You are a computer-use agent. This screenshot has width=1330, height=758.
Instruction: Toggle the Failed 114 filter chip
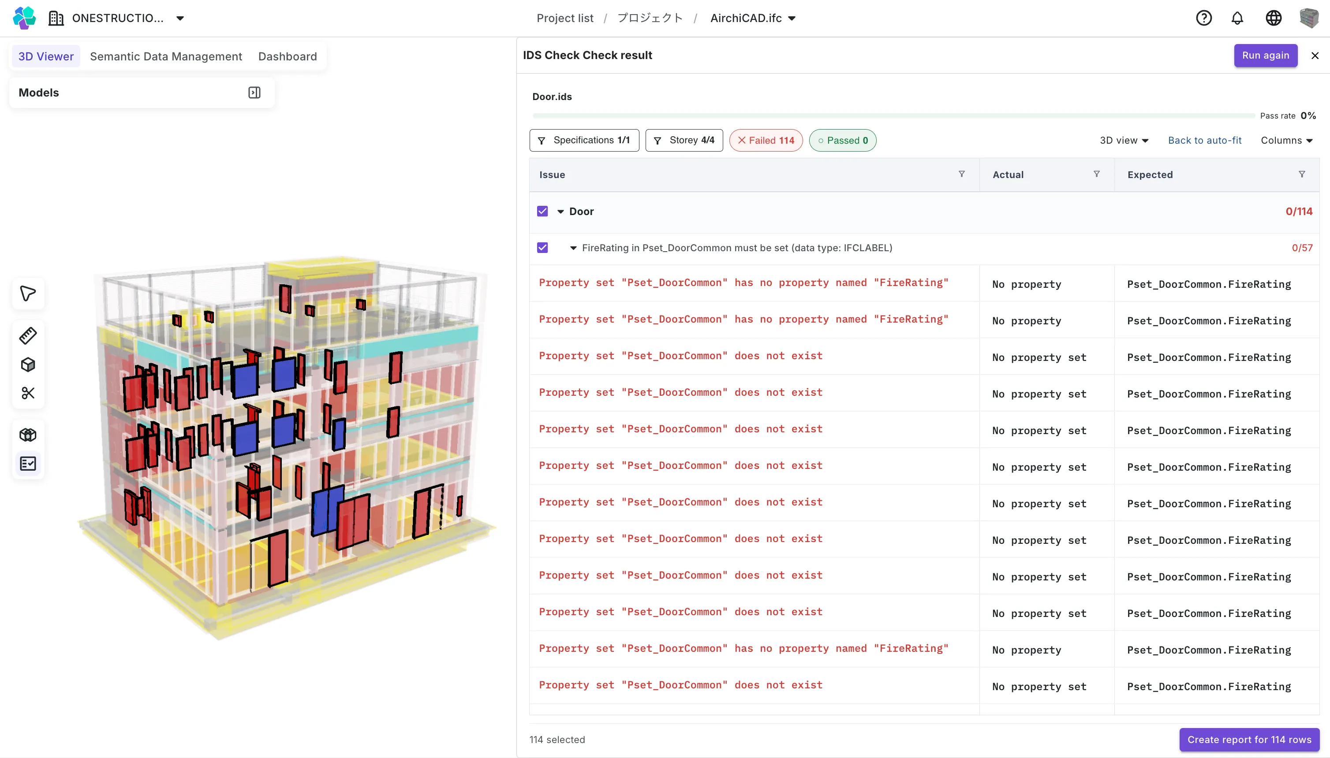(x=765, y=141)
